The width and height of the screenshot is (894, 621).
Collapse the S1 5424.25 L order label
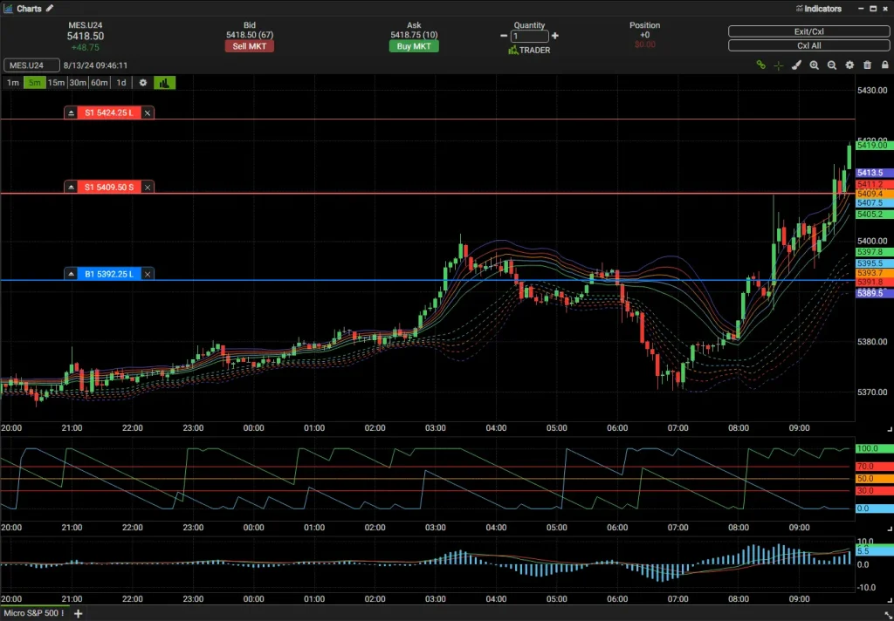click(70, 112)
